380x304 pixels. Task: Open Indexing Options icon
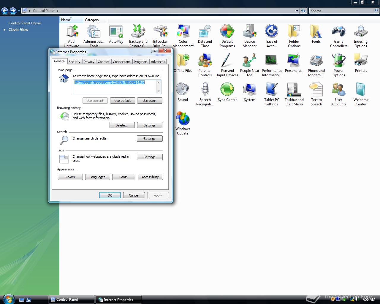tap(361, 36)
